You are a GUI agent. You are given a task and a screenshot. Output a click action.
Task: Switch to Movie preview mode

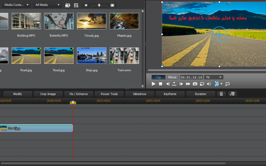(x=172, y=77)
